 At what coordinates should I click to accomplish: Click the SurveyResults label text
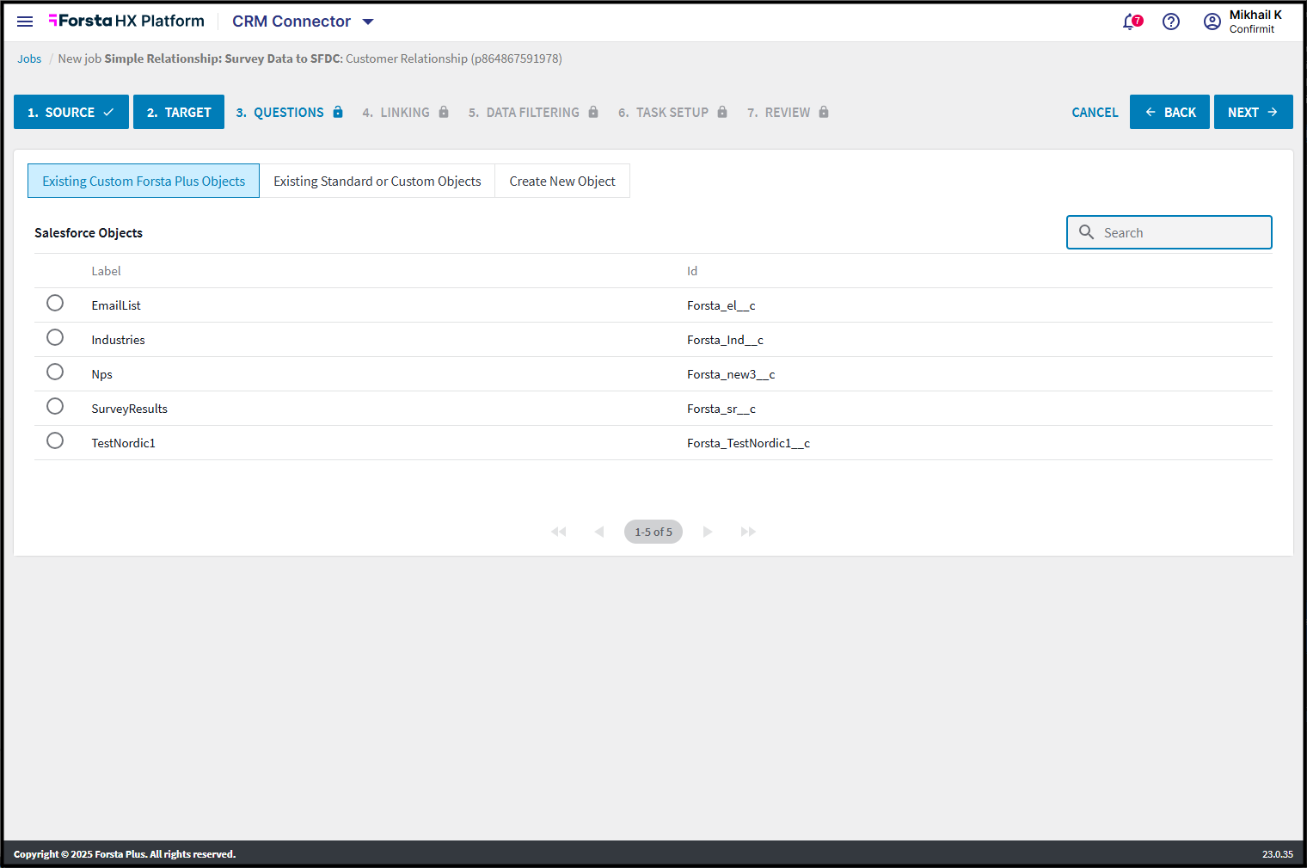tap(129, 409)
